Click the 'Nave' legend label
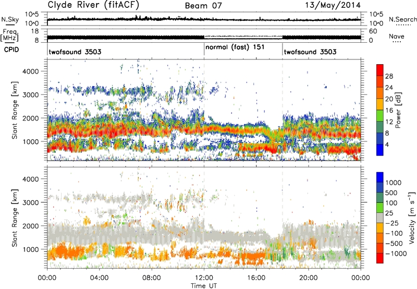 397,37
